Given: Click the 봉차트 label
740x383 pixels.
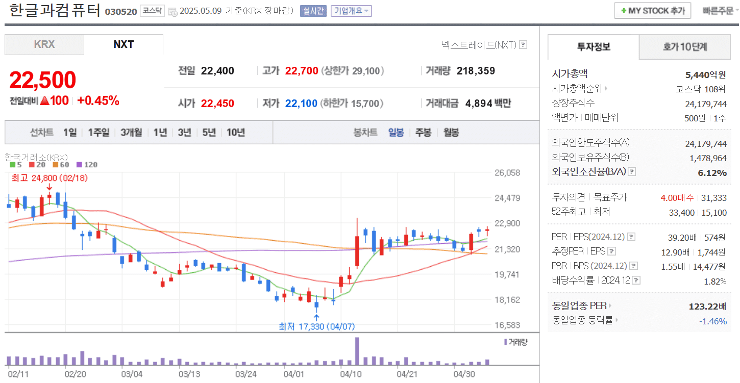Looking at the screenshot, I should click(x=365, y=133).
